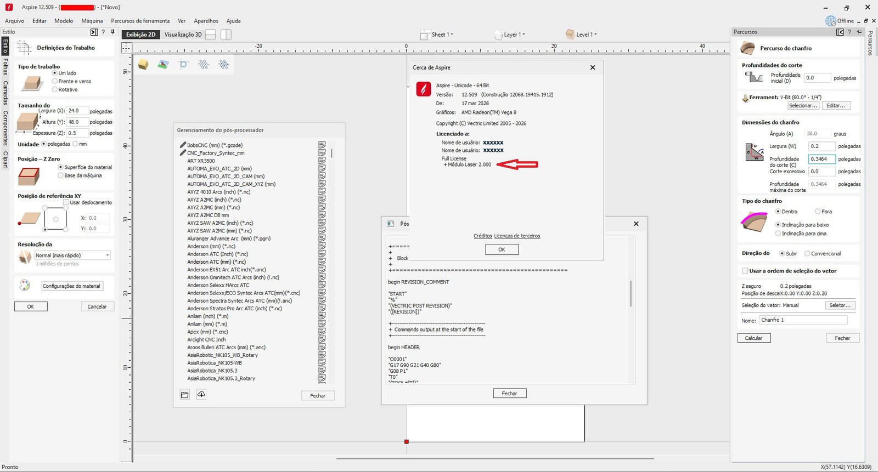Switch to the Camadas side tab
Image resolution: width=878 pixels, height=472 pixels.
tap(5, 93)
